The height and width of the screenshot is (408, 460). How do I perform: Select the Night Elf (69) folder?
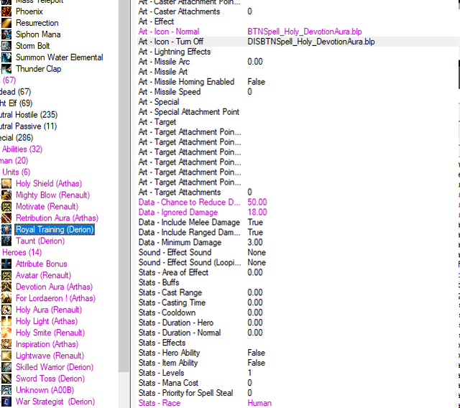(16, 103)
